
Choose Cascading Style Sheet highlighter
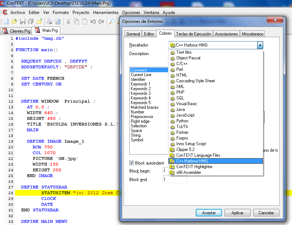point(215,81)
